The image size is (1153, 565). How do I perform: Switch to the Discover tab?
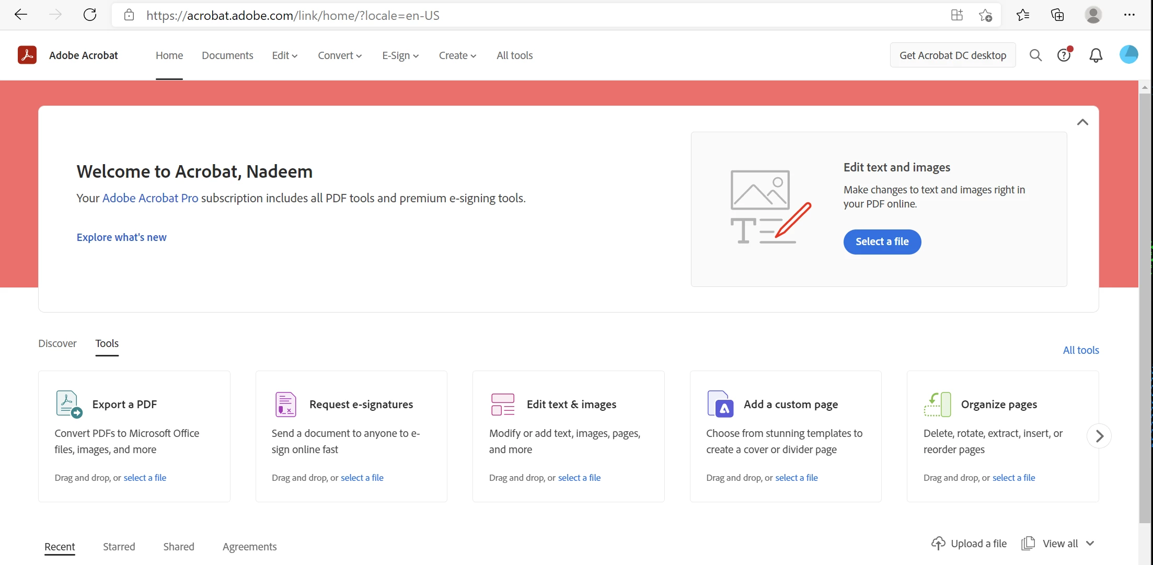pyautogui.click(x=57, y=343)
